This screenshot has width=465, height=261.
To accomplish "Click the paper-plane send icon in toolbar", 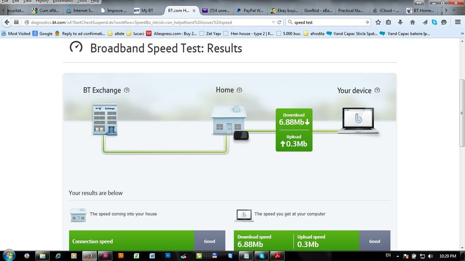I will point(425,22).
